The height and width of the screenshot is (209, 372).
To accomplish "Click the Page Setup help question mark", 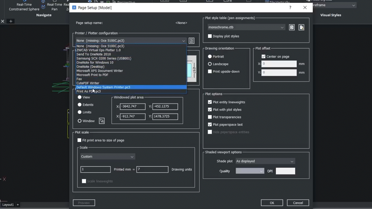I will click(x=290, y=8).
